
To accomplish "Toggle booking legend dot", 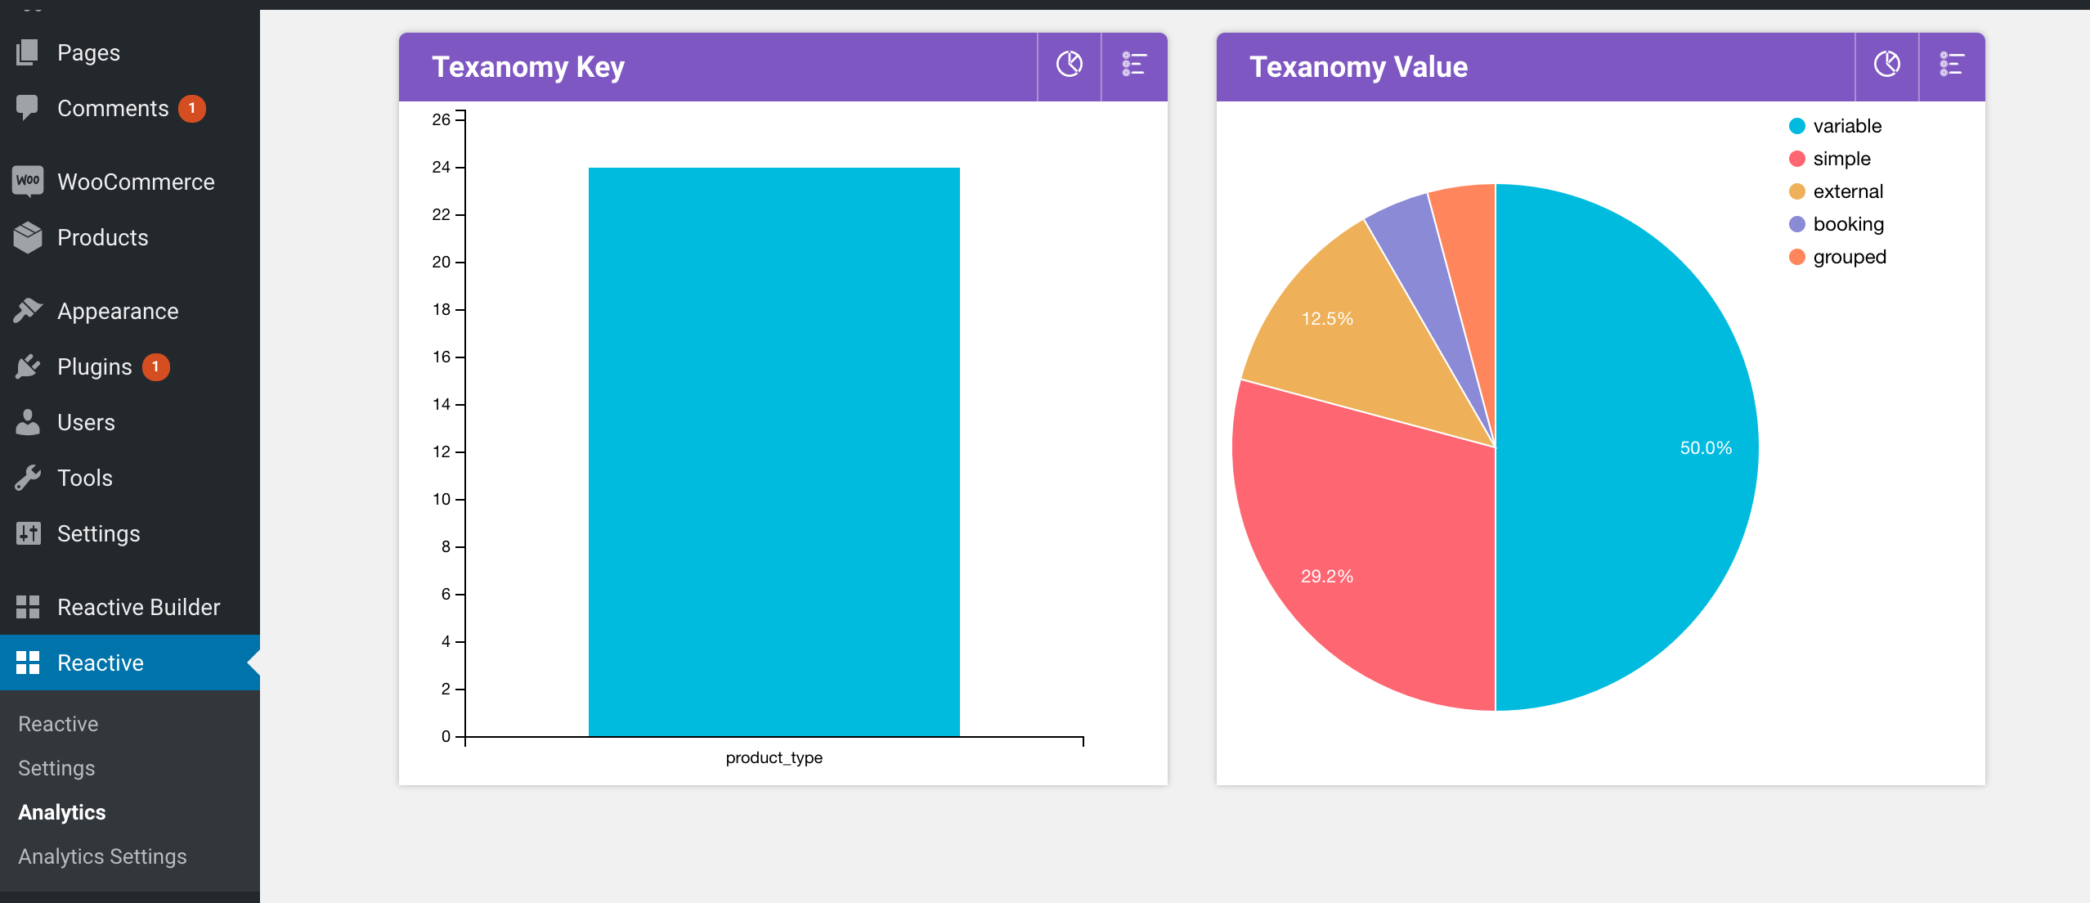I will [1797, 224].
